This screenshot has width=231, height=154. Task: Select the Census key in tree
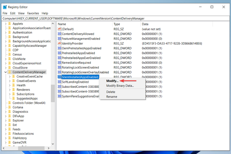click(x=17, y=55)
